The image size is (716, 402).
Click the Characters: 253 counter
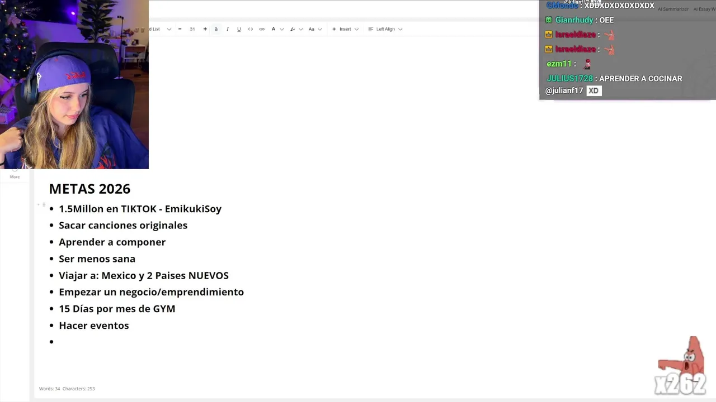[78, 389]
